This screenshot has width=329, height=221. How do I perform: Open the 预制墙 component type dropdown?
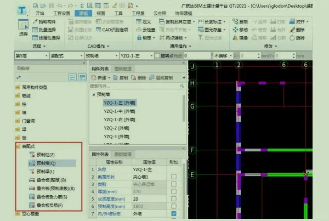pyautogui.click(x=102, y=56)
